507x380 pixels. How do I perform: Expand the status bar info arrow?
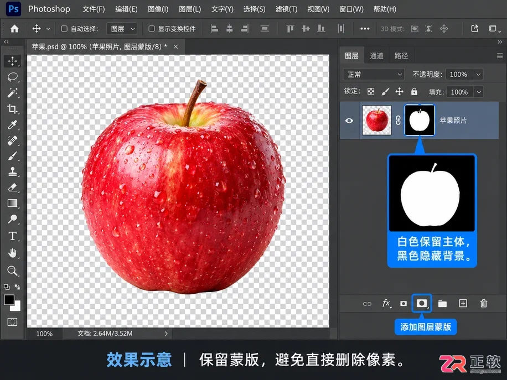tap(166, 334)
